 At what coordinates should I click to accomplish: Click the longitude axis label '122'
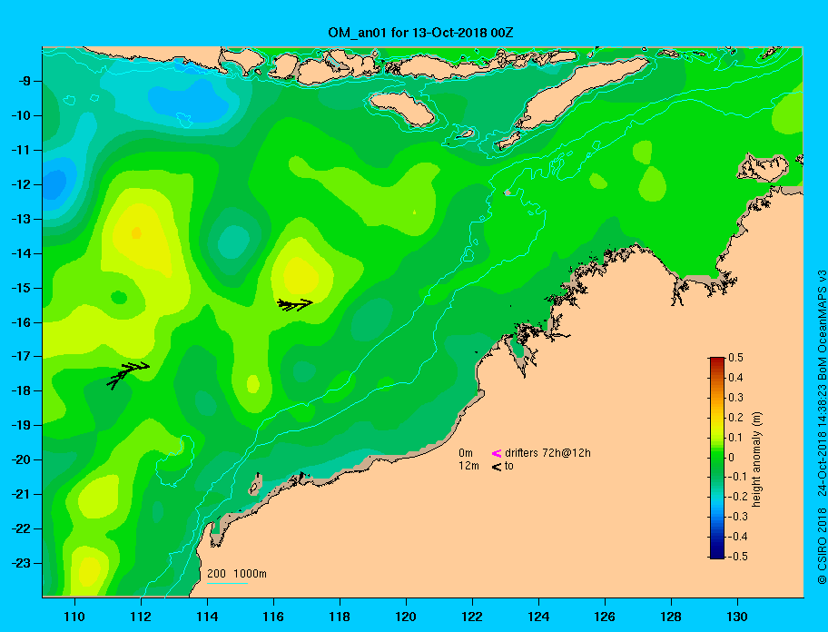(x=472, y=617)
